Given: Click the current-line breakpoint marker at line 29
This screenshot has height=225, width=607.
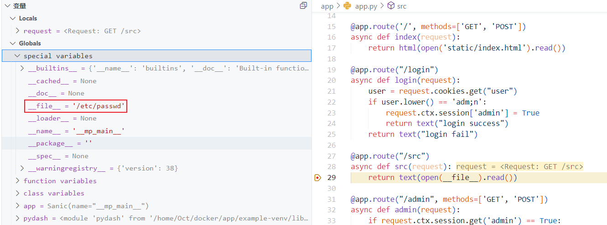Looking at the screenshot, I should pos(318,177).
